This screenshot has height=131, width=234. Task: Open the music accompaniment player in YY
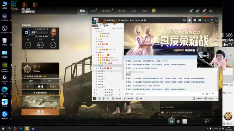[x=129, y=98]
